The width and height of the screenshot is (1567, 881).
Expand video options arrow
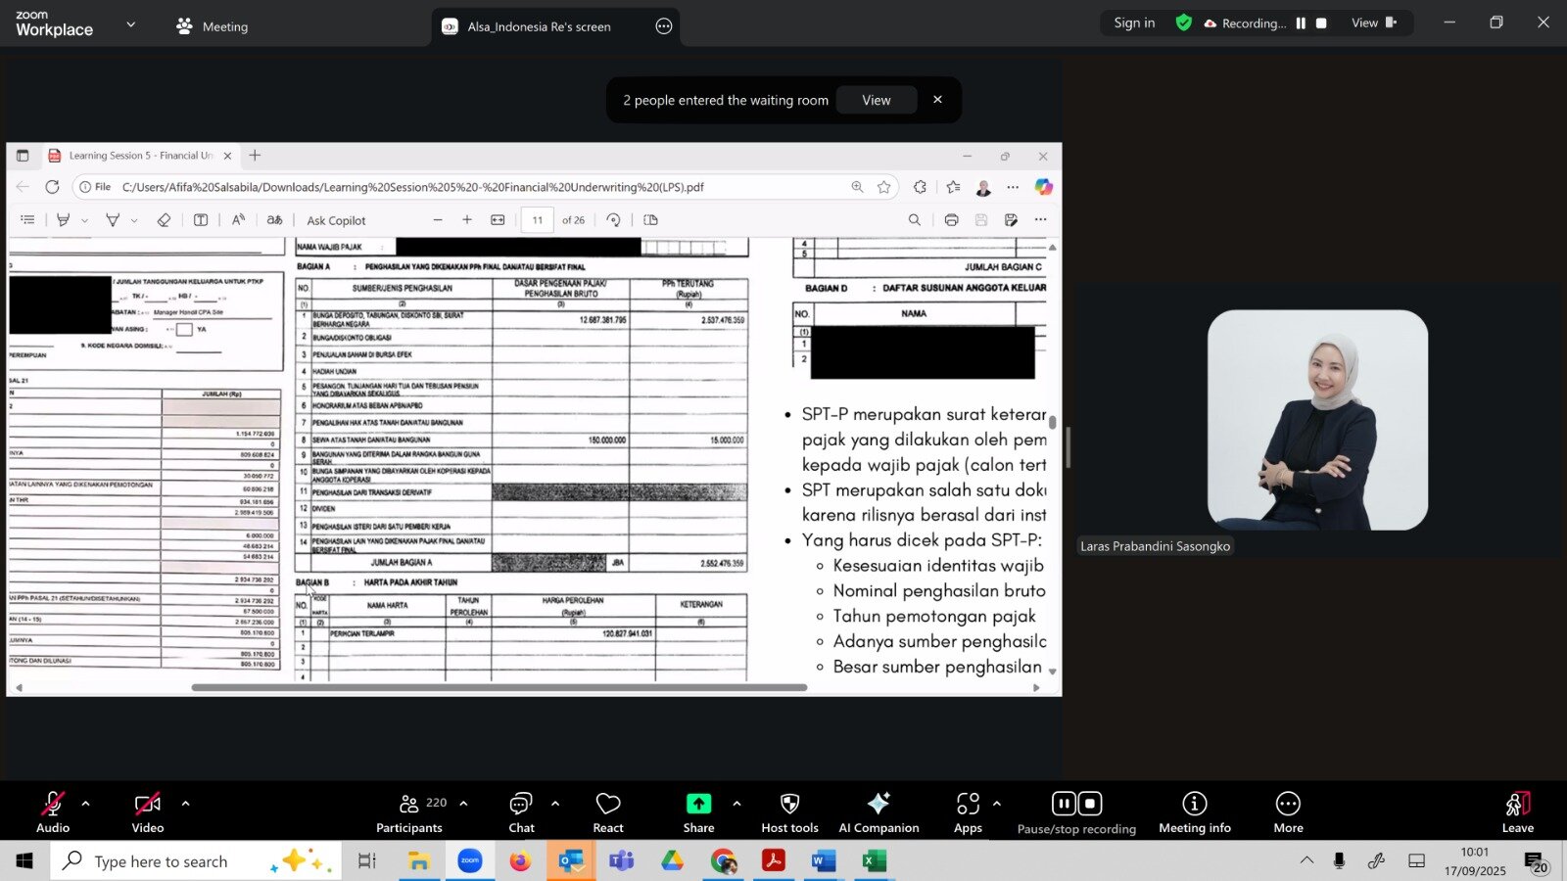pyautogui.click(x=185, y=804)
